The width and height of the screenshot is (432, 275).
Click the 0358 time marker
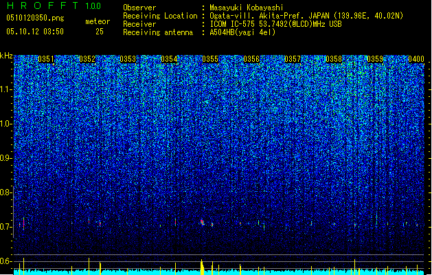coord(334,59)
